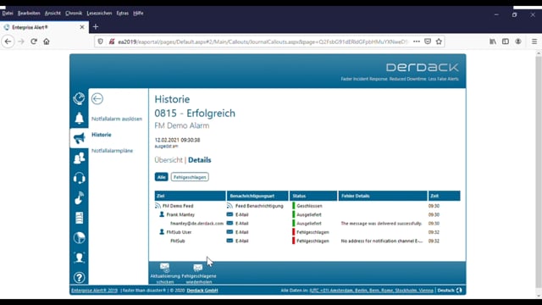This screenshot has width=542, height=305.
Task: Open the Chronik menu
Action: [74, 14]
